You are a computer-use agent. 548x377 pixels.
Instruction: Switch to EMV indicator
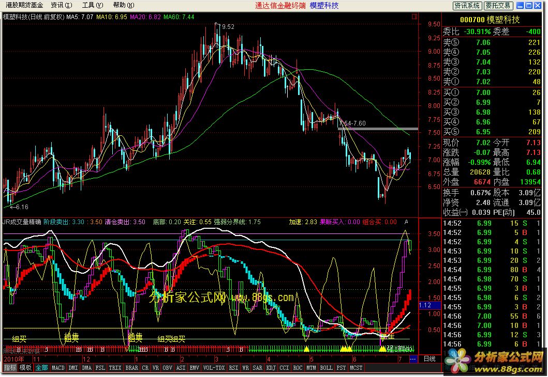[x=195, y=368]
